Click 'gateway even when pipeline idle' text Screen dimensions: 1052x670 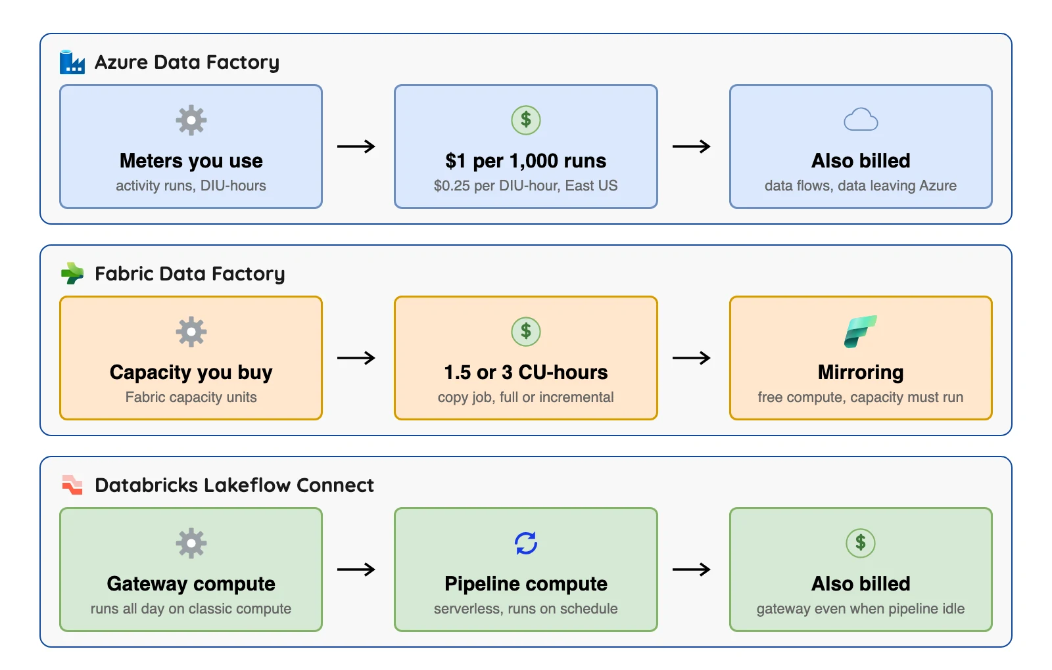pyautogui.click(x=861, y=609)
